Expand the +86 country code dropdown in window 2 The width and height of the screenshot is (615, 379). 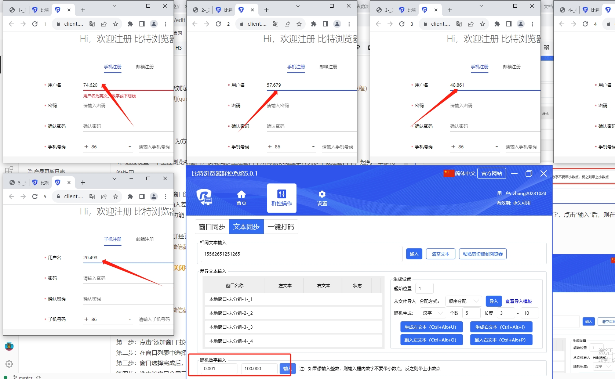[291, 147]
